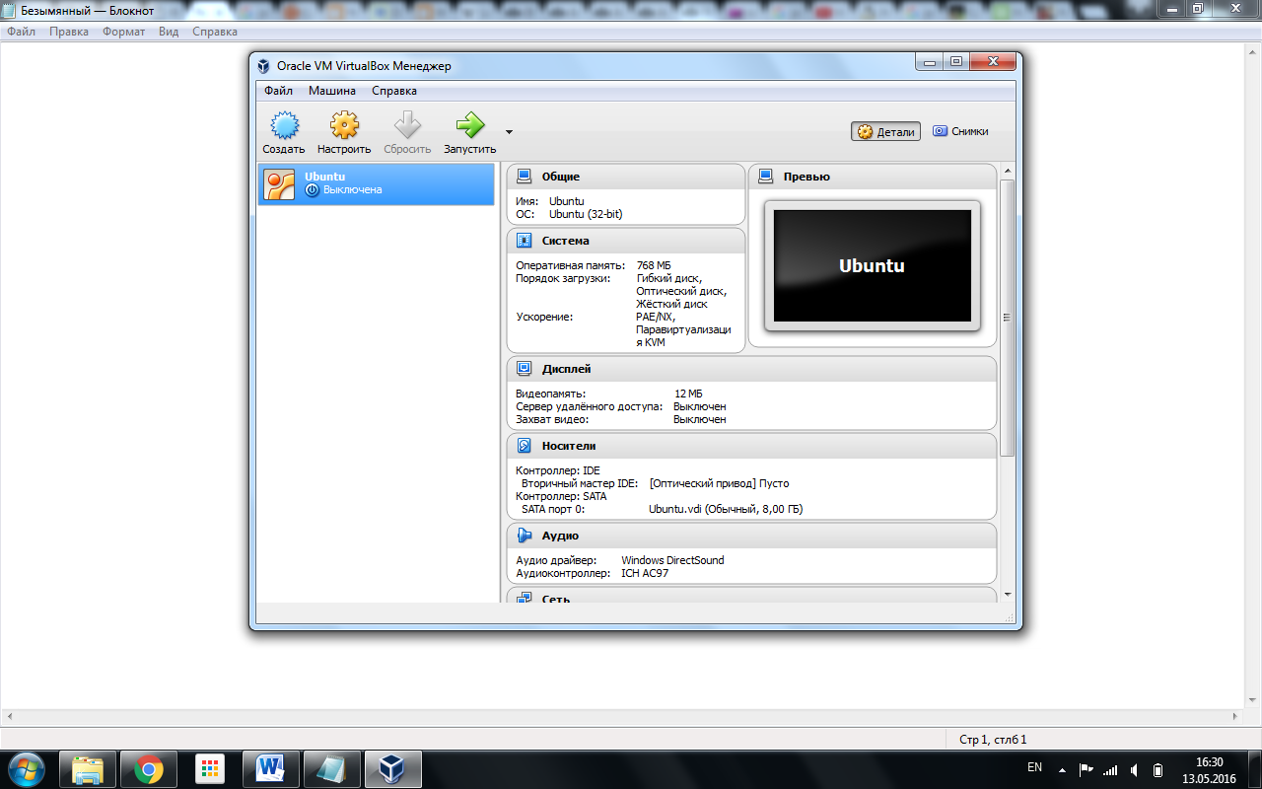
Task: Select the Ubuntu virtual machine in the list
Action: coord(376,184)
